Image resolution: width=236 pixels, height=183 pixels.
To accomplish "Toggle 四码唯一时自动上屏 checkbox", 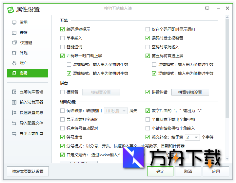I will pyautogui.click(x=63, y=56).
